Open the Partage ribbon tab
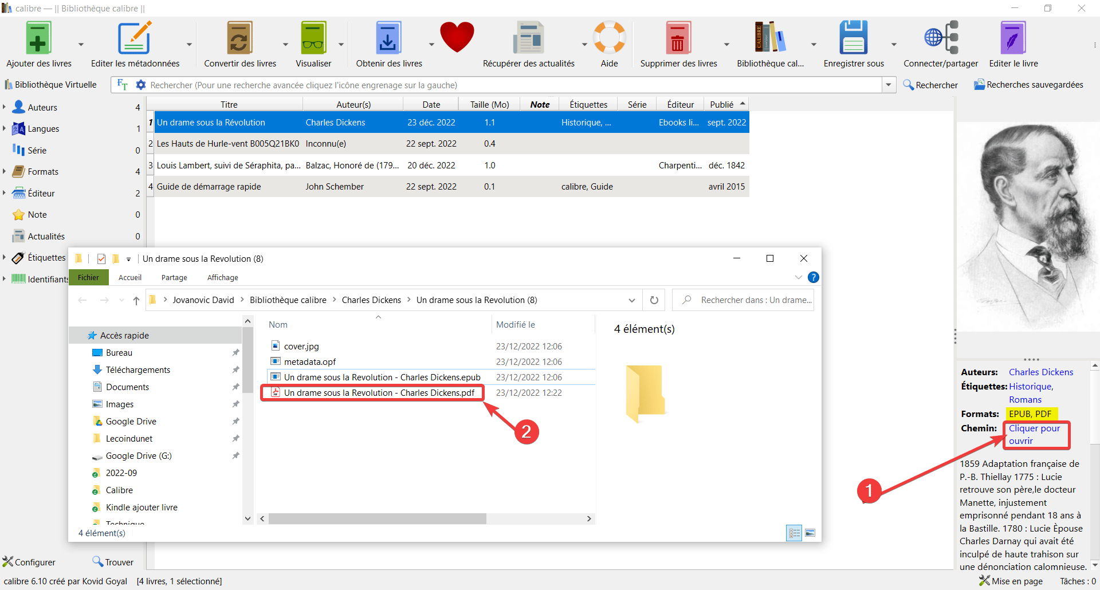 pos(174,277)
